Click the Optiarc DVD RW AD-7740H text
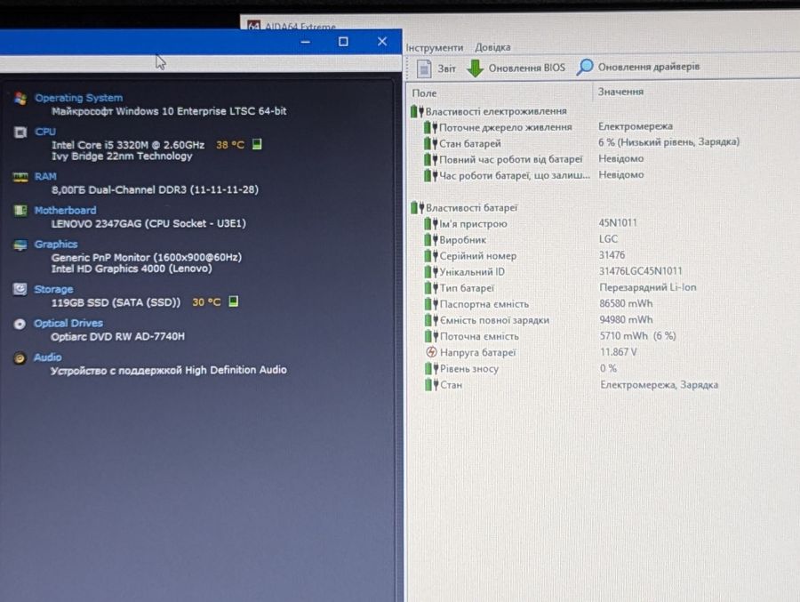Image resolution: width=800 pixels, height=602 pixels. click(x=117, y=336)
